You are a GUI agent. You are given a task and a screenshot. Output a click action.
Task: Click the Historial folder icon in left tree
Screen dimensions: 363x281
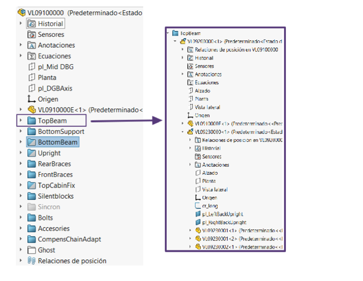(32, 24)
